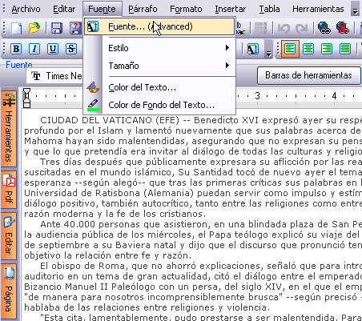Click the indent marker on the ruler
Viewport: 362px width, 321px height.
(x=26, y=98)
